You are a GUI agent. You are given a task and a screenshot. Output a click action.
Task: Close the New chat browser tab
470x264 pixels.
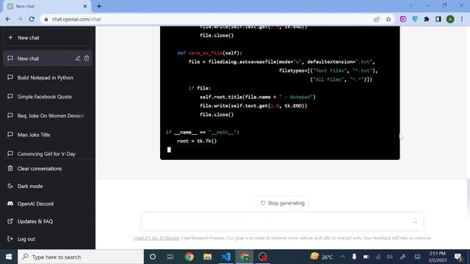tap(85, 6)
